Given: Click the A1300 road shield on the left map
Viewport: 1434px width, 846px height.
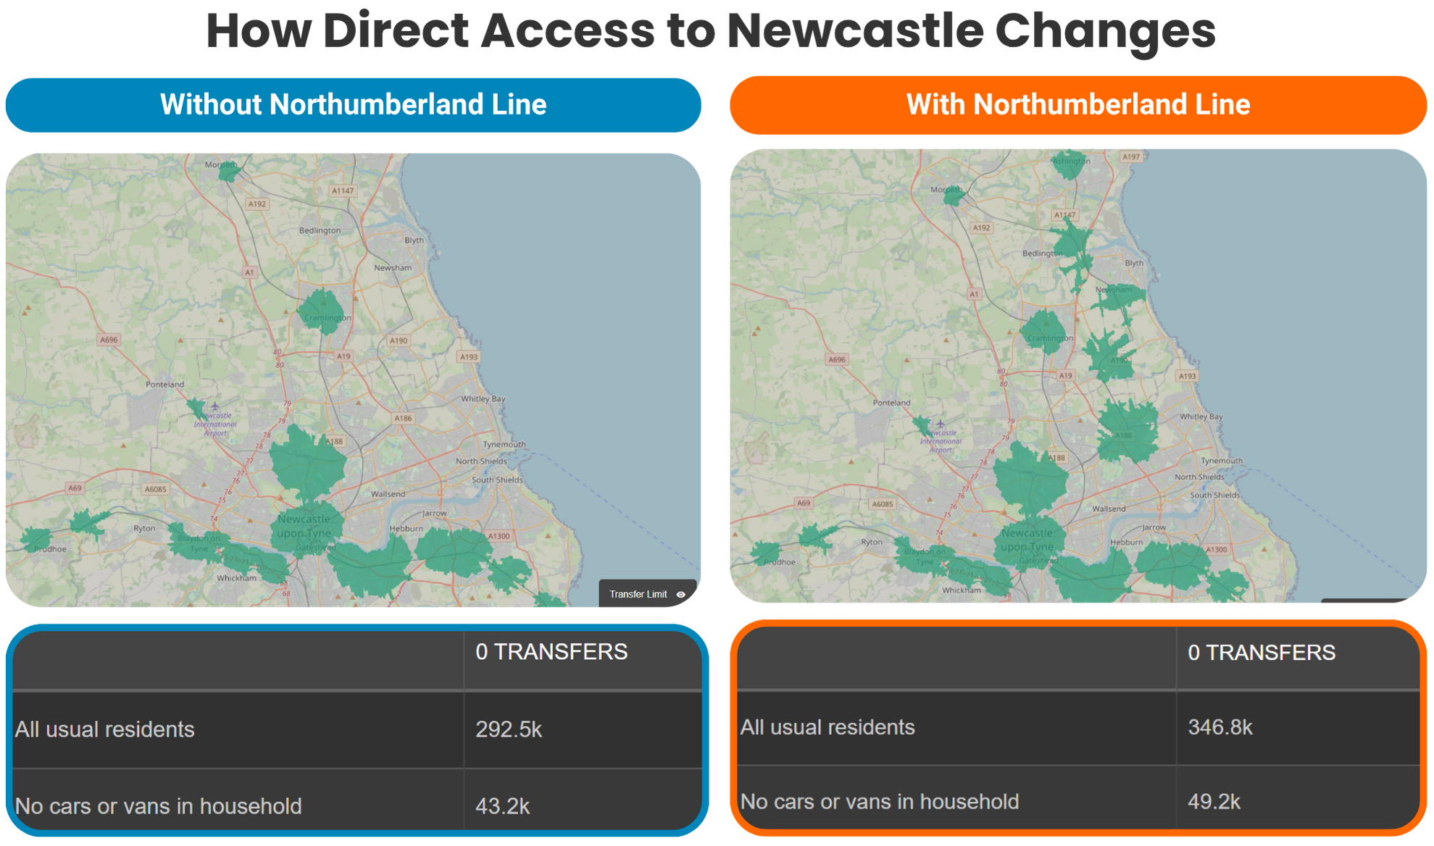Looking at the screenshot, I should [x=499, y=536].
